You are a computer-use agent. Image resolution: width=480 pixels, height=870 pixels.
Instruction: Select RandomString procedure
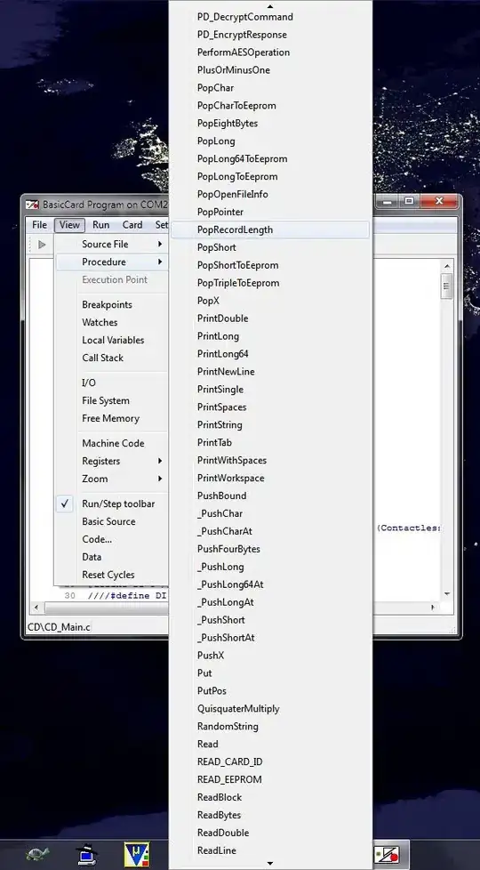pyautogui.click(x=270, y=727)
